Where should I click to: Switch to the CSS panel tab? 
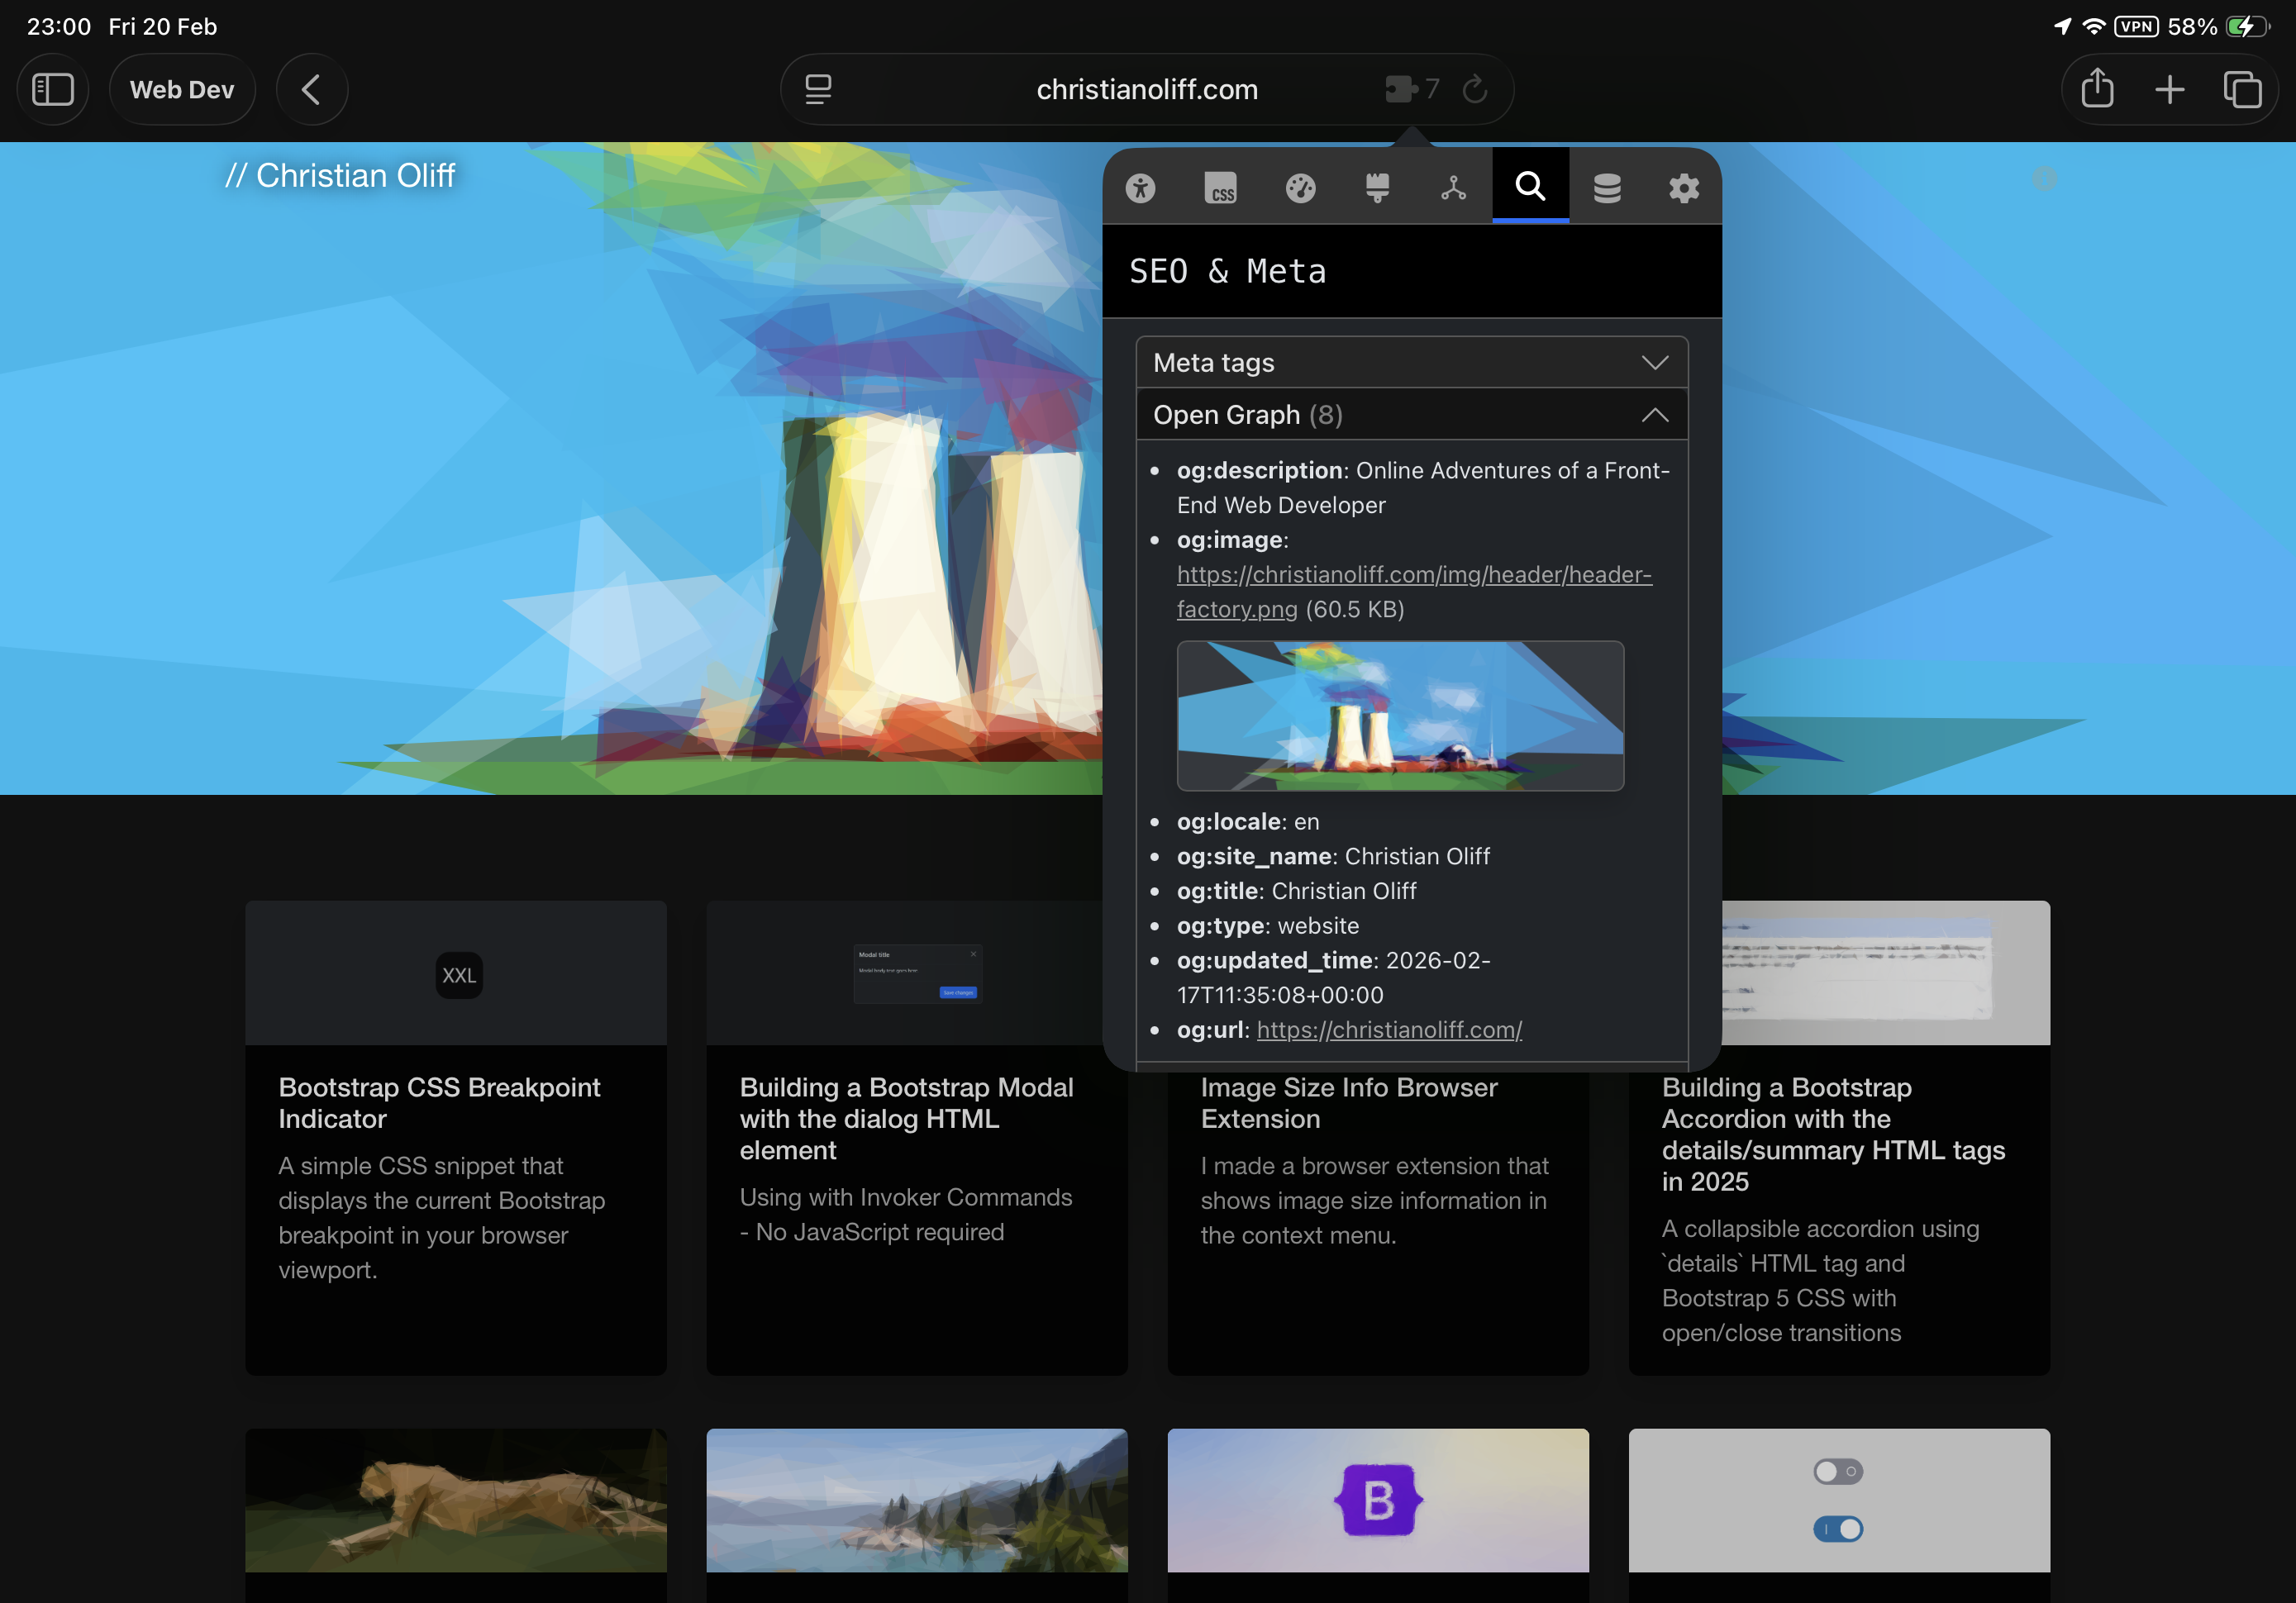(x=1221, y=187)
